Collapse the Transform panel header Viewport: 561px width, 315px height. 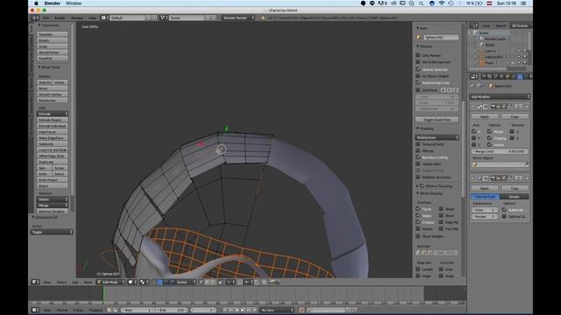click(x=49, y=25)
